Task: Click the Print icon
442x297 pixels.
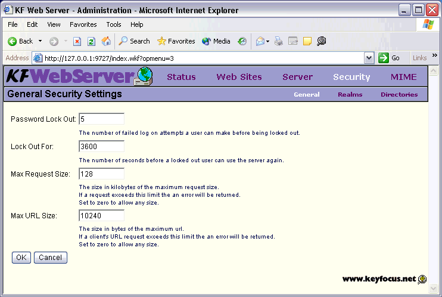Action: 279,41
